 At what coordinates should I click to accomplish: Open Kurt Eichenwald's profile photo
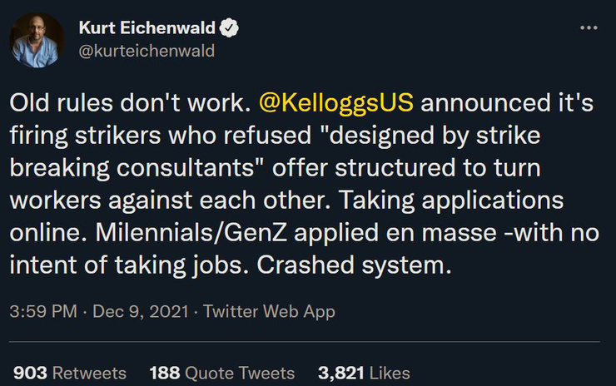(37, 40)
